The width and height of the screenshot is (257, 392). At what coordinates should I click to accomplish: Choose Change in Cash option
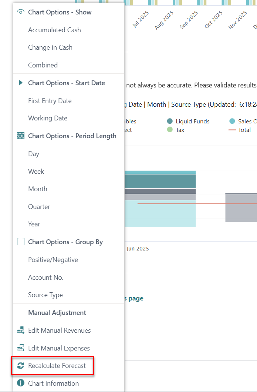coord(50,47)
